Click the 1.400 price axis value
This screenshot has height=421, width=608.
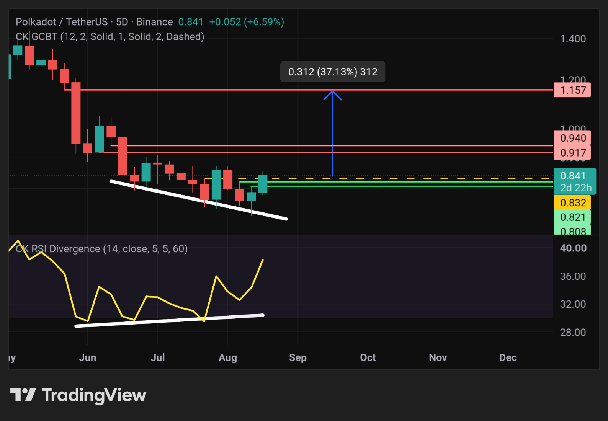573,39
